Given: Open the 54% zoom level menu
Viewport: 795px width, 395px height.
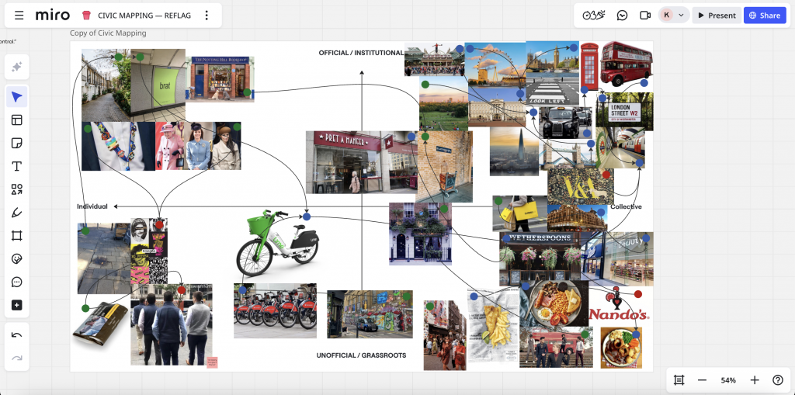Looking at the screenshot, I should (728, 380).
